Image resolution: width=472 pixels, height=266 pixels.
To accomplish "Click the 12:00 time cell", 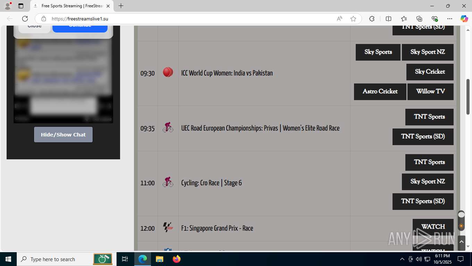I will pyautogui.click(x=147, y=229).
